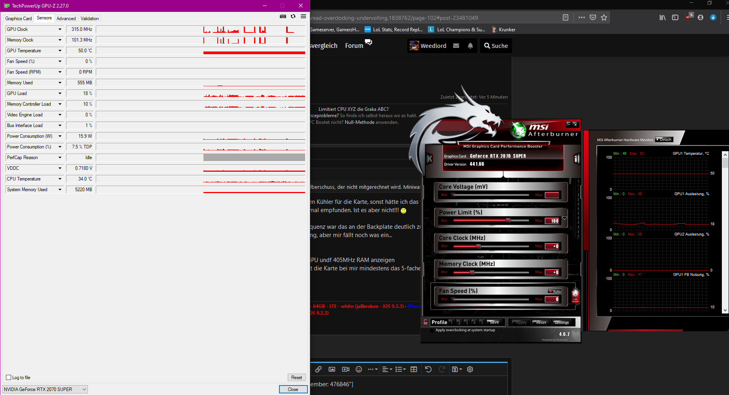Click Power Limit slider handle

coord(508,220)
